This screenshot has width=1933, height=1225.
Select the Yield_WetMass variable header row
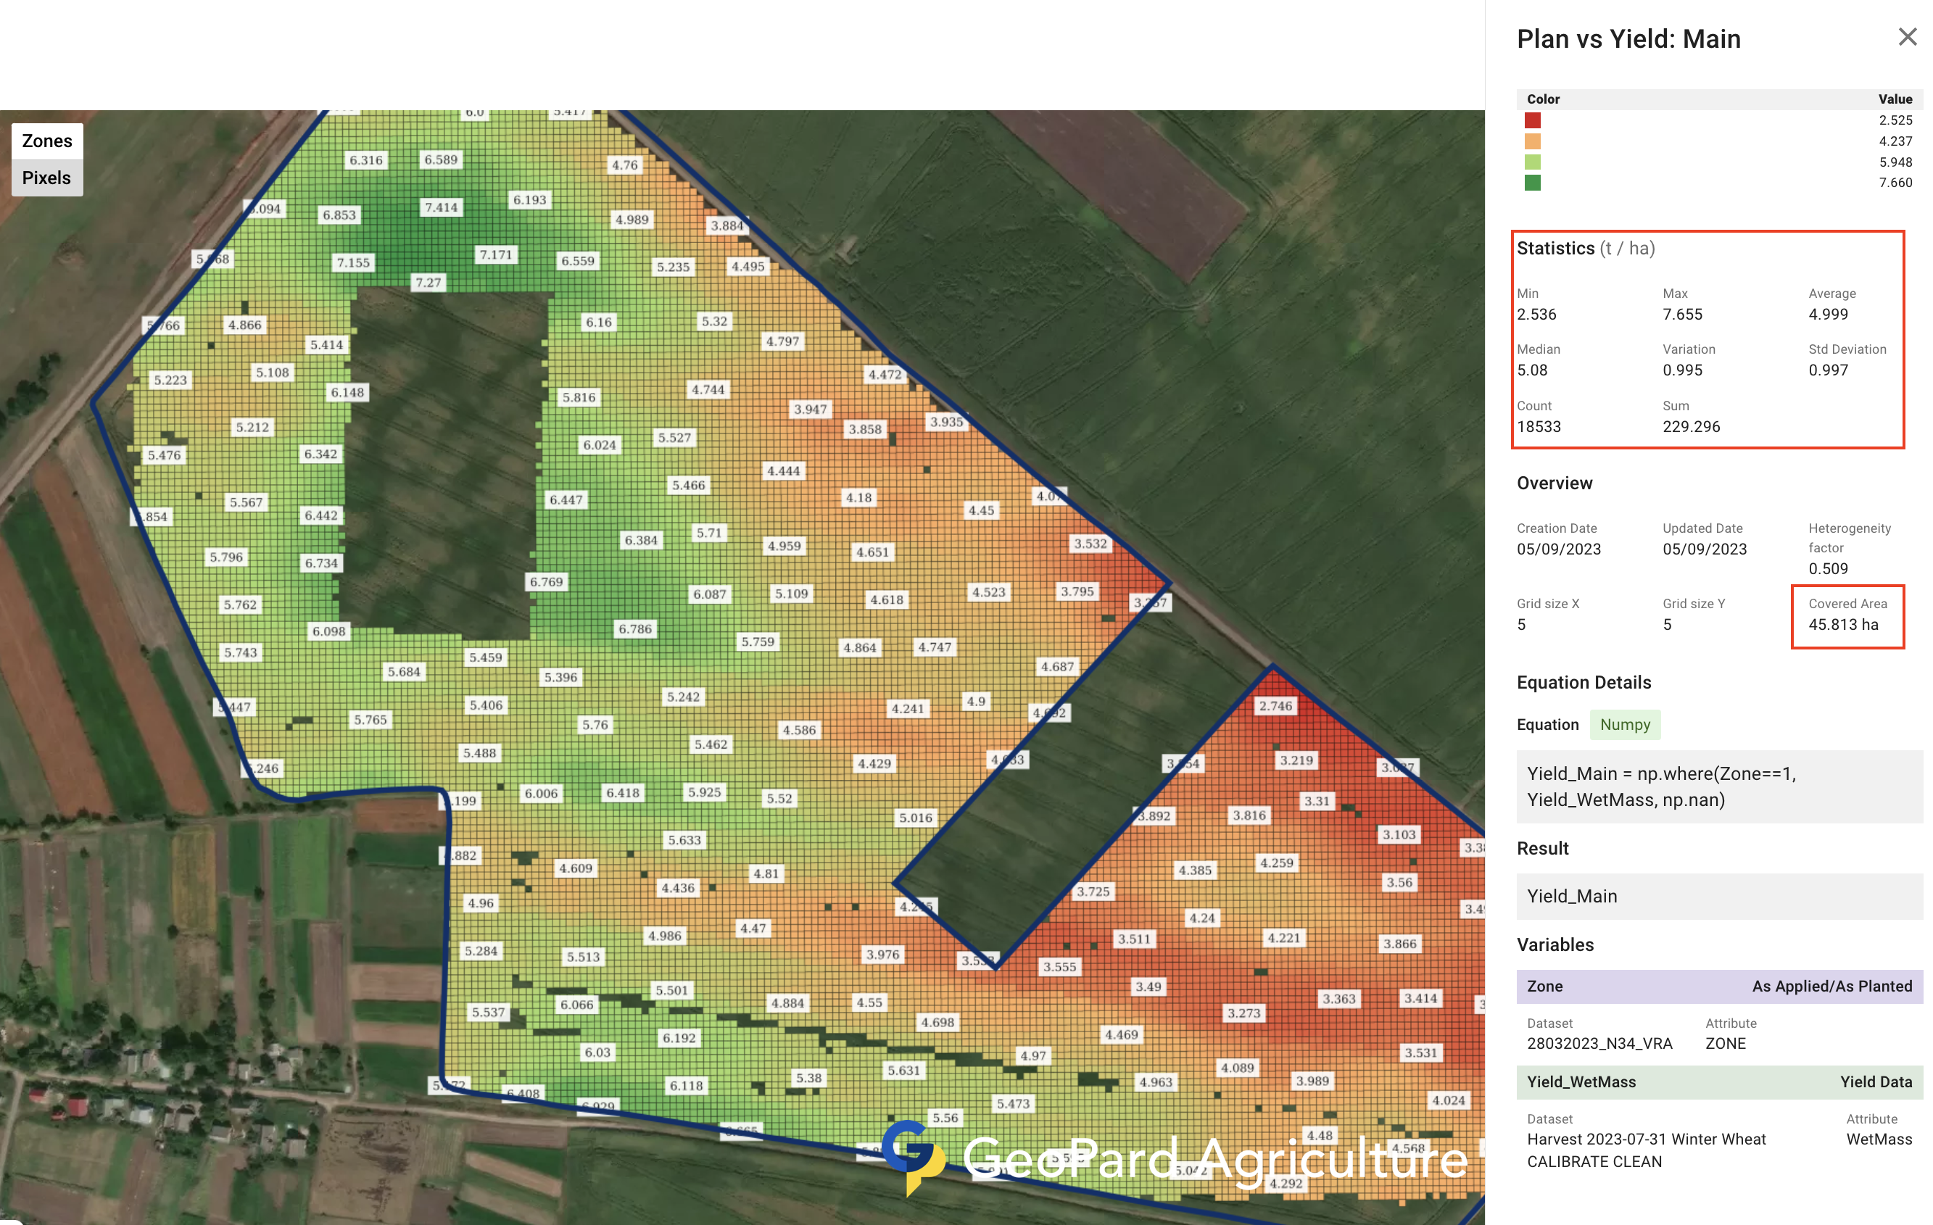click(x=1718, y=1081)
